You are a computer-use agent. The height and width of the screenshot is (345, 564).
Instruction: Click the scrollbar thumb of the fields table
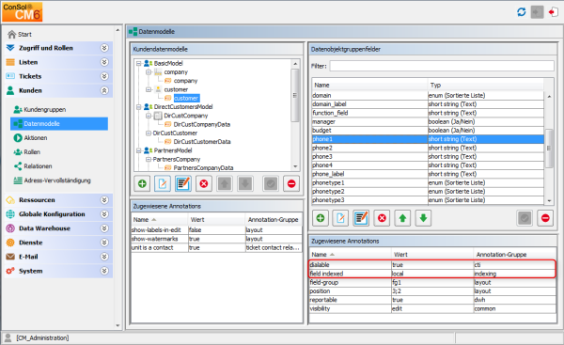pos(549,149)
